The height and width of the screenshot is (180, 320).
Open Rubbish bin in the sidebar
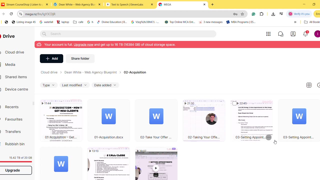click(x=15, y=144)
